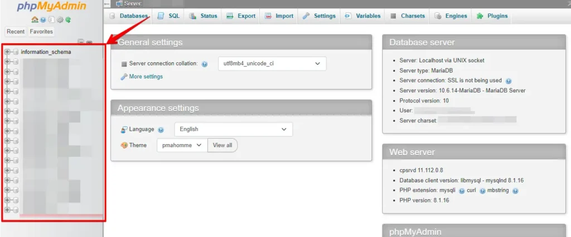Open the Server connection collation dropdown

point(272,63)
